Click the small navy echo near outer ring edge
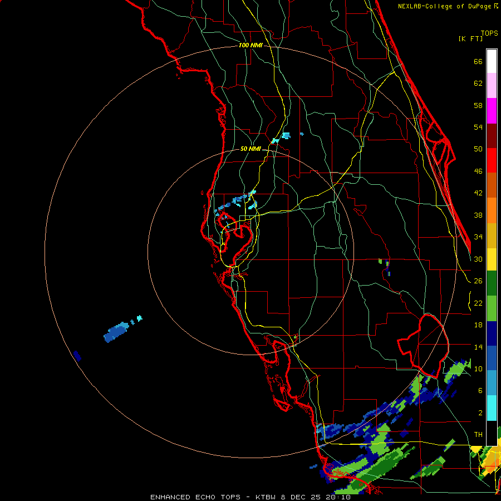501x501 pixels. (77, 356)
